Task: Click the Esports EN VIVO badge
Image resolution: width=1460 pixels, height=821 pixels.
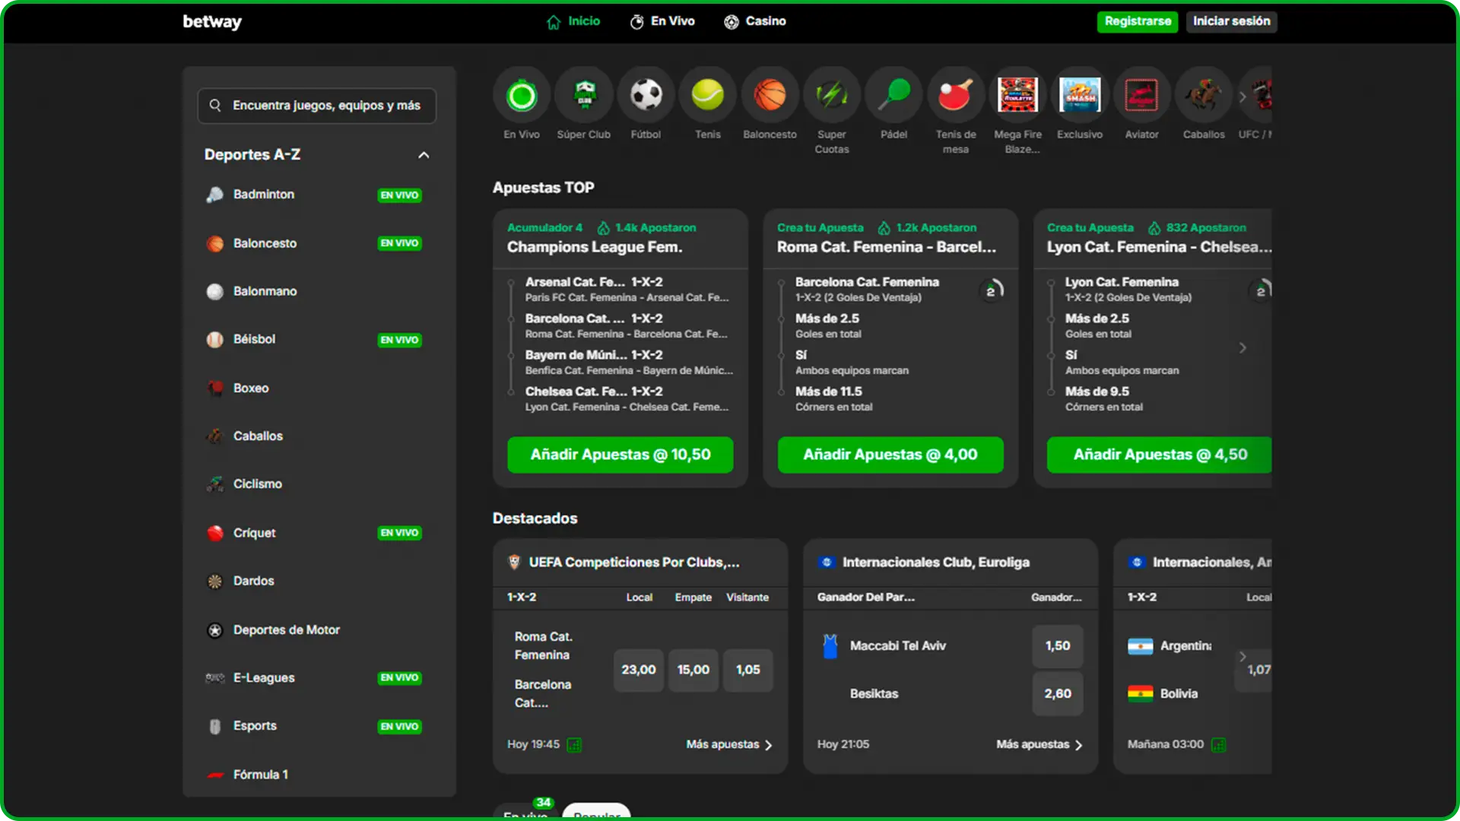Action: [399, 727]
